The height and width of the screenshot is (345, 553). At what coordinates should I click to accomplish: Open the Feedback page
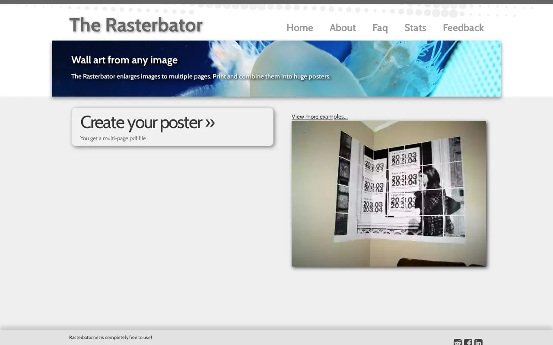coord(463,28)
